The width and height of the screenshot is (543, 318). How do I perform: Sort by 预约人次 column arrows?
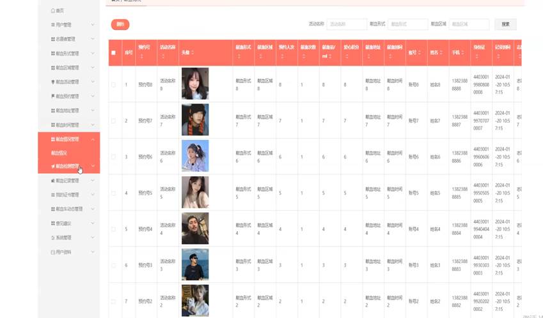282,56
